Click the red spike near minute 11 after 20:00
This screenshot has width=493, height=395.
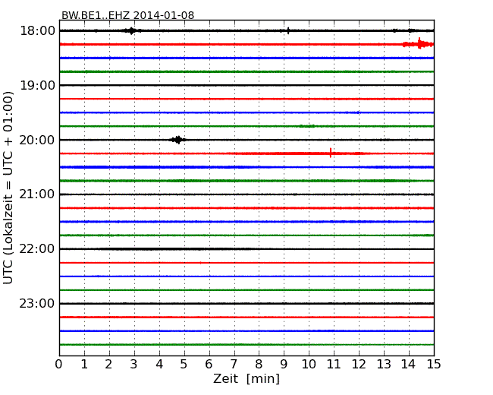coord(331,153)
